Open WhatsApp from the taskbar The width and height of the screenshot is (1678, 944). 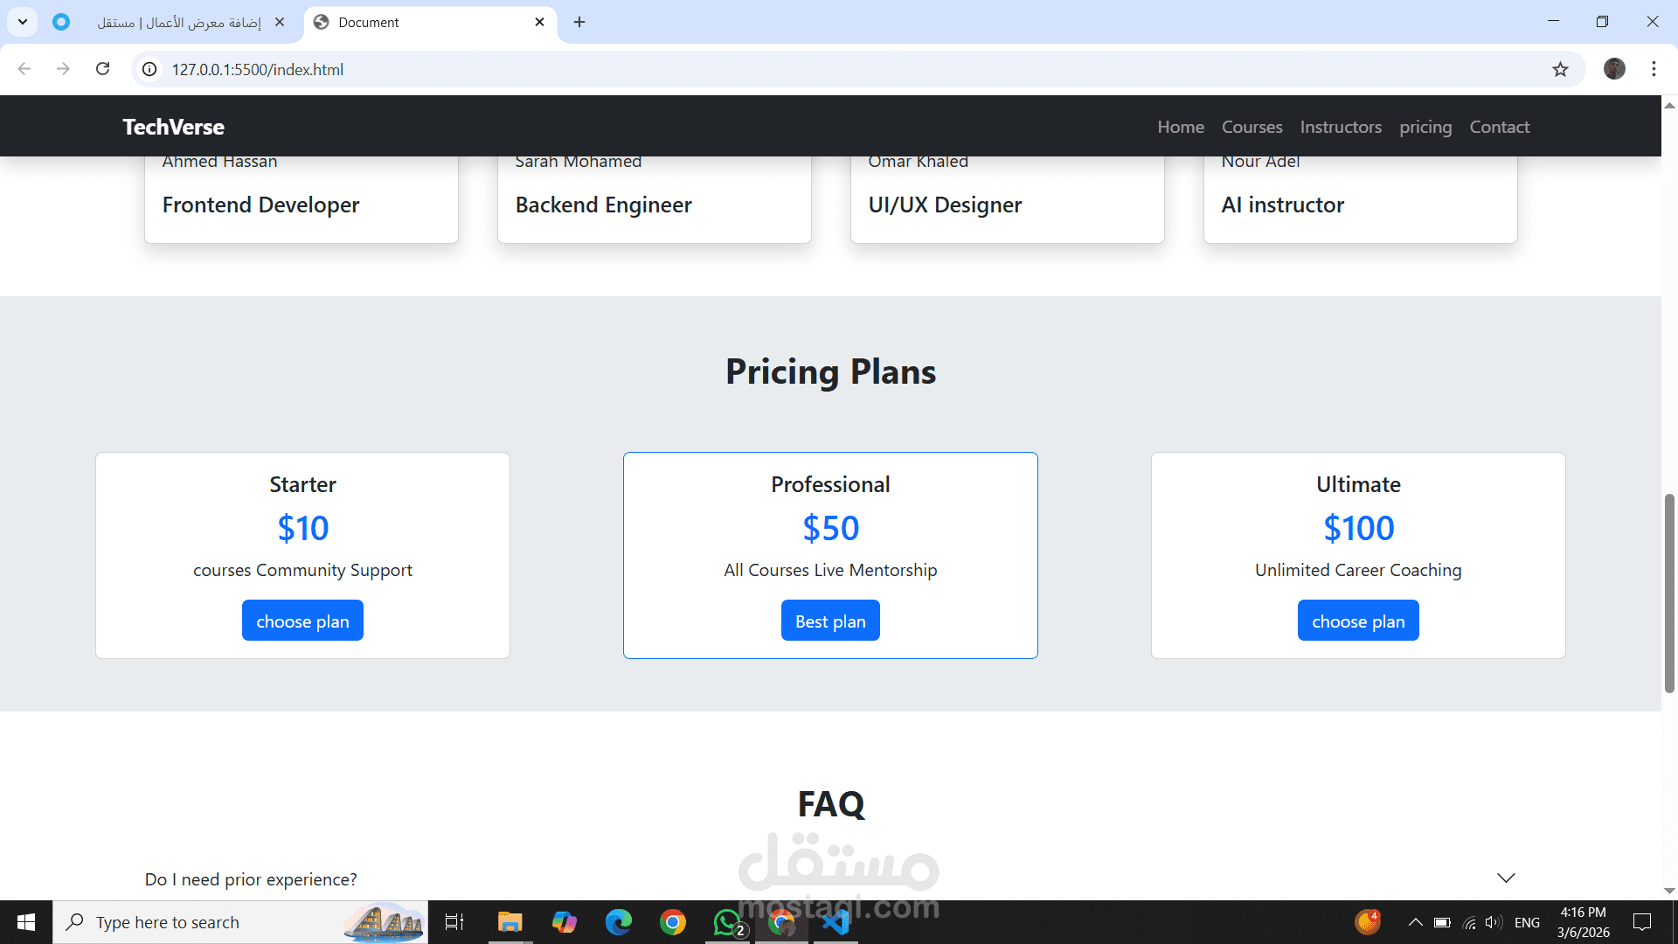tap(727, 922)
